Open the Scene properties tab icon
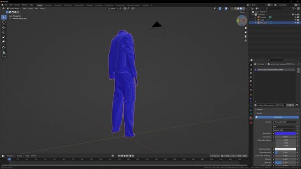This screenshot has height=169, width=301. (x=251, y=81)
